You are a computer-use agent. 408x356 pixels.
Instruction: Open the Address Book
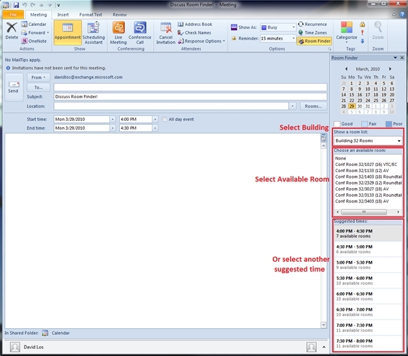(195, 24)
